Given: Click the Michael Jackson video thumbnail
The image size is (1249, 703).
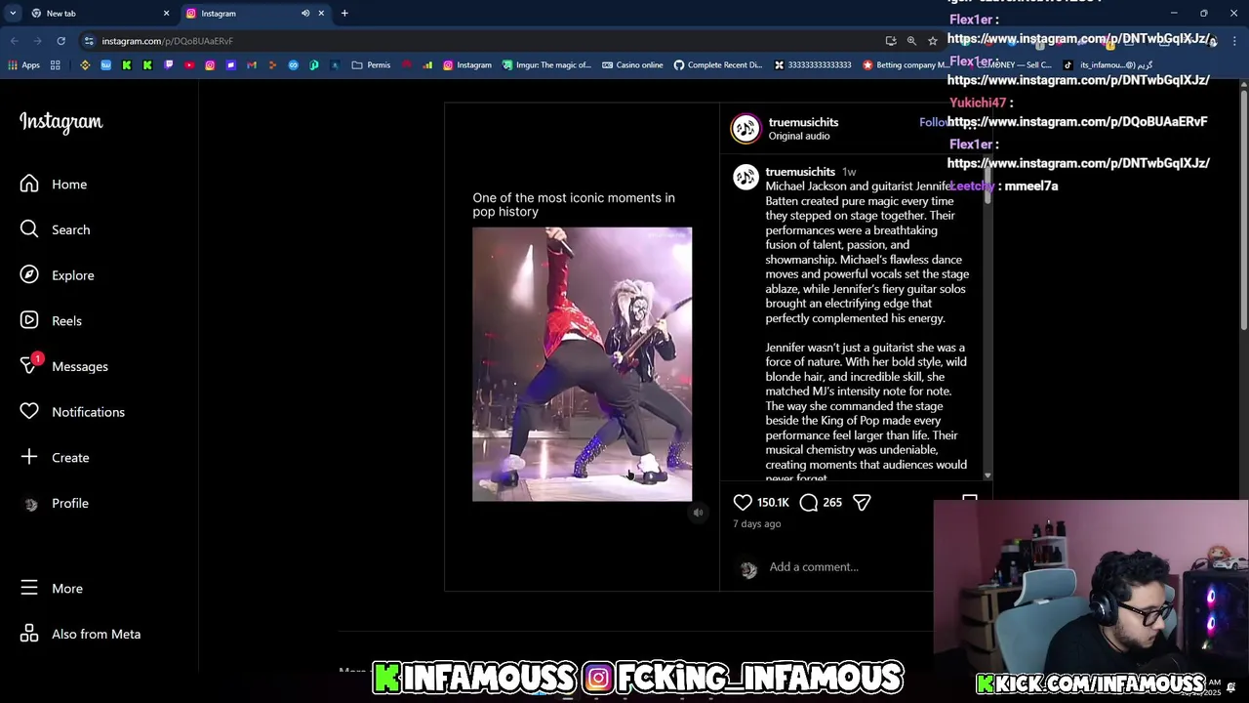Looking at the screenshot, I should pos(583,364).
